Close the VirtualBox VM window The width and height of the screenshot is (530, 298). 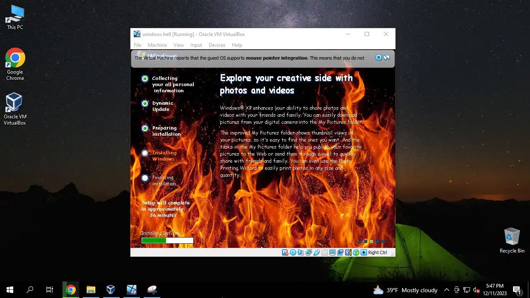[x=386, y=34]
